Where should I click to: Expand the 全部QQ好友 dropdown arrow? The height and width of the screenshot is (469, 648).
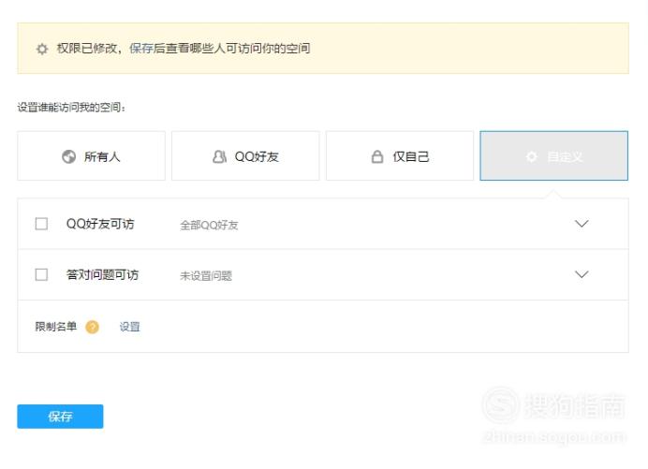[582, 224]
